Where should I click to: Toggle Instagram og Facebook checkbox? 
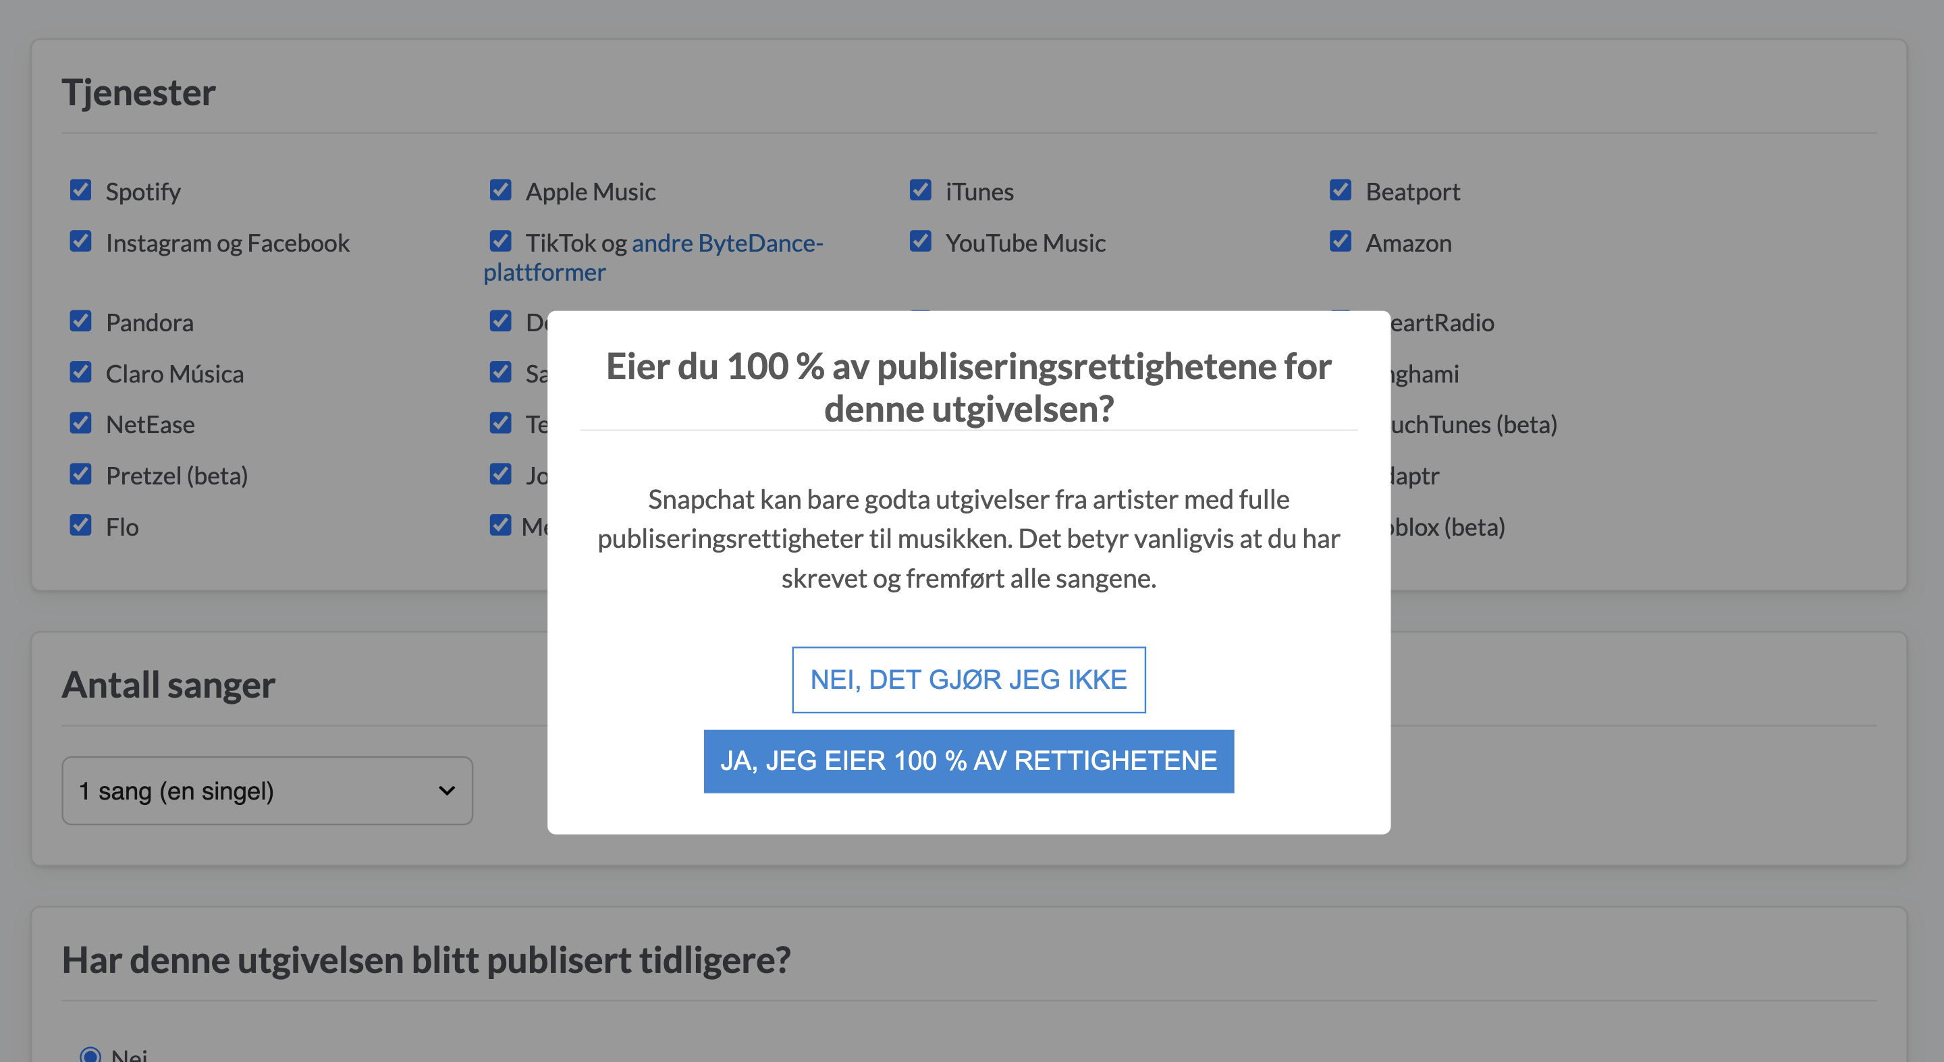tap(81, 241)
